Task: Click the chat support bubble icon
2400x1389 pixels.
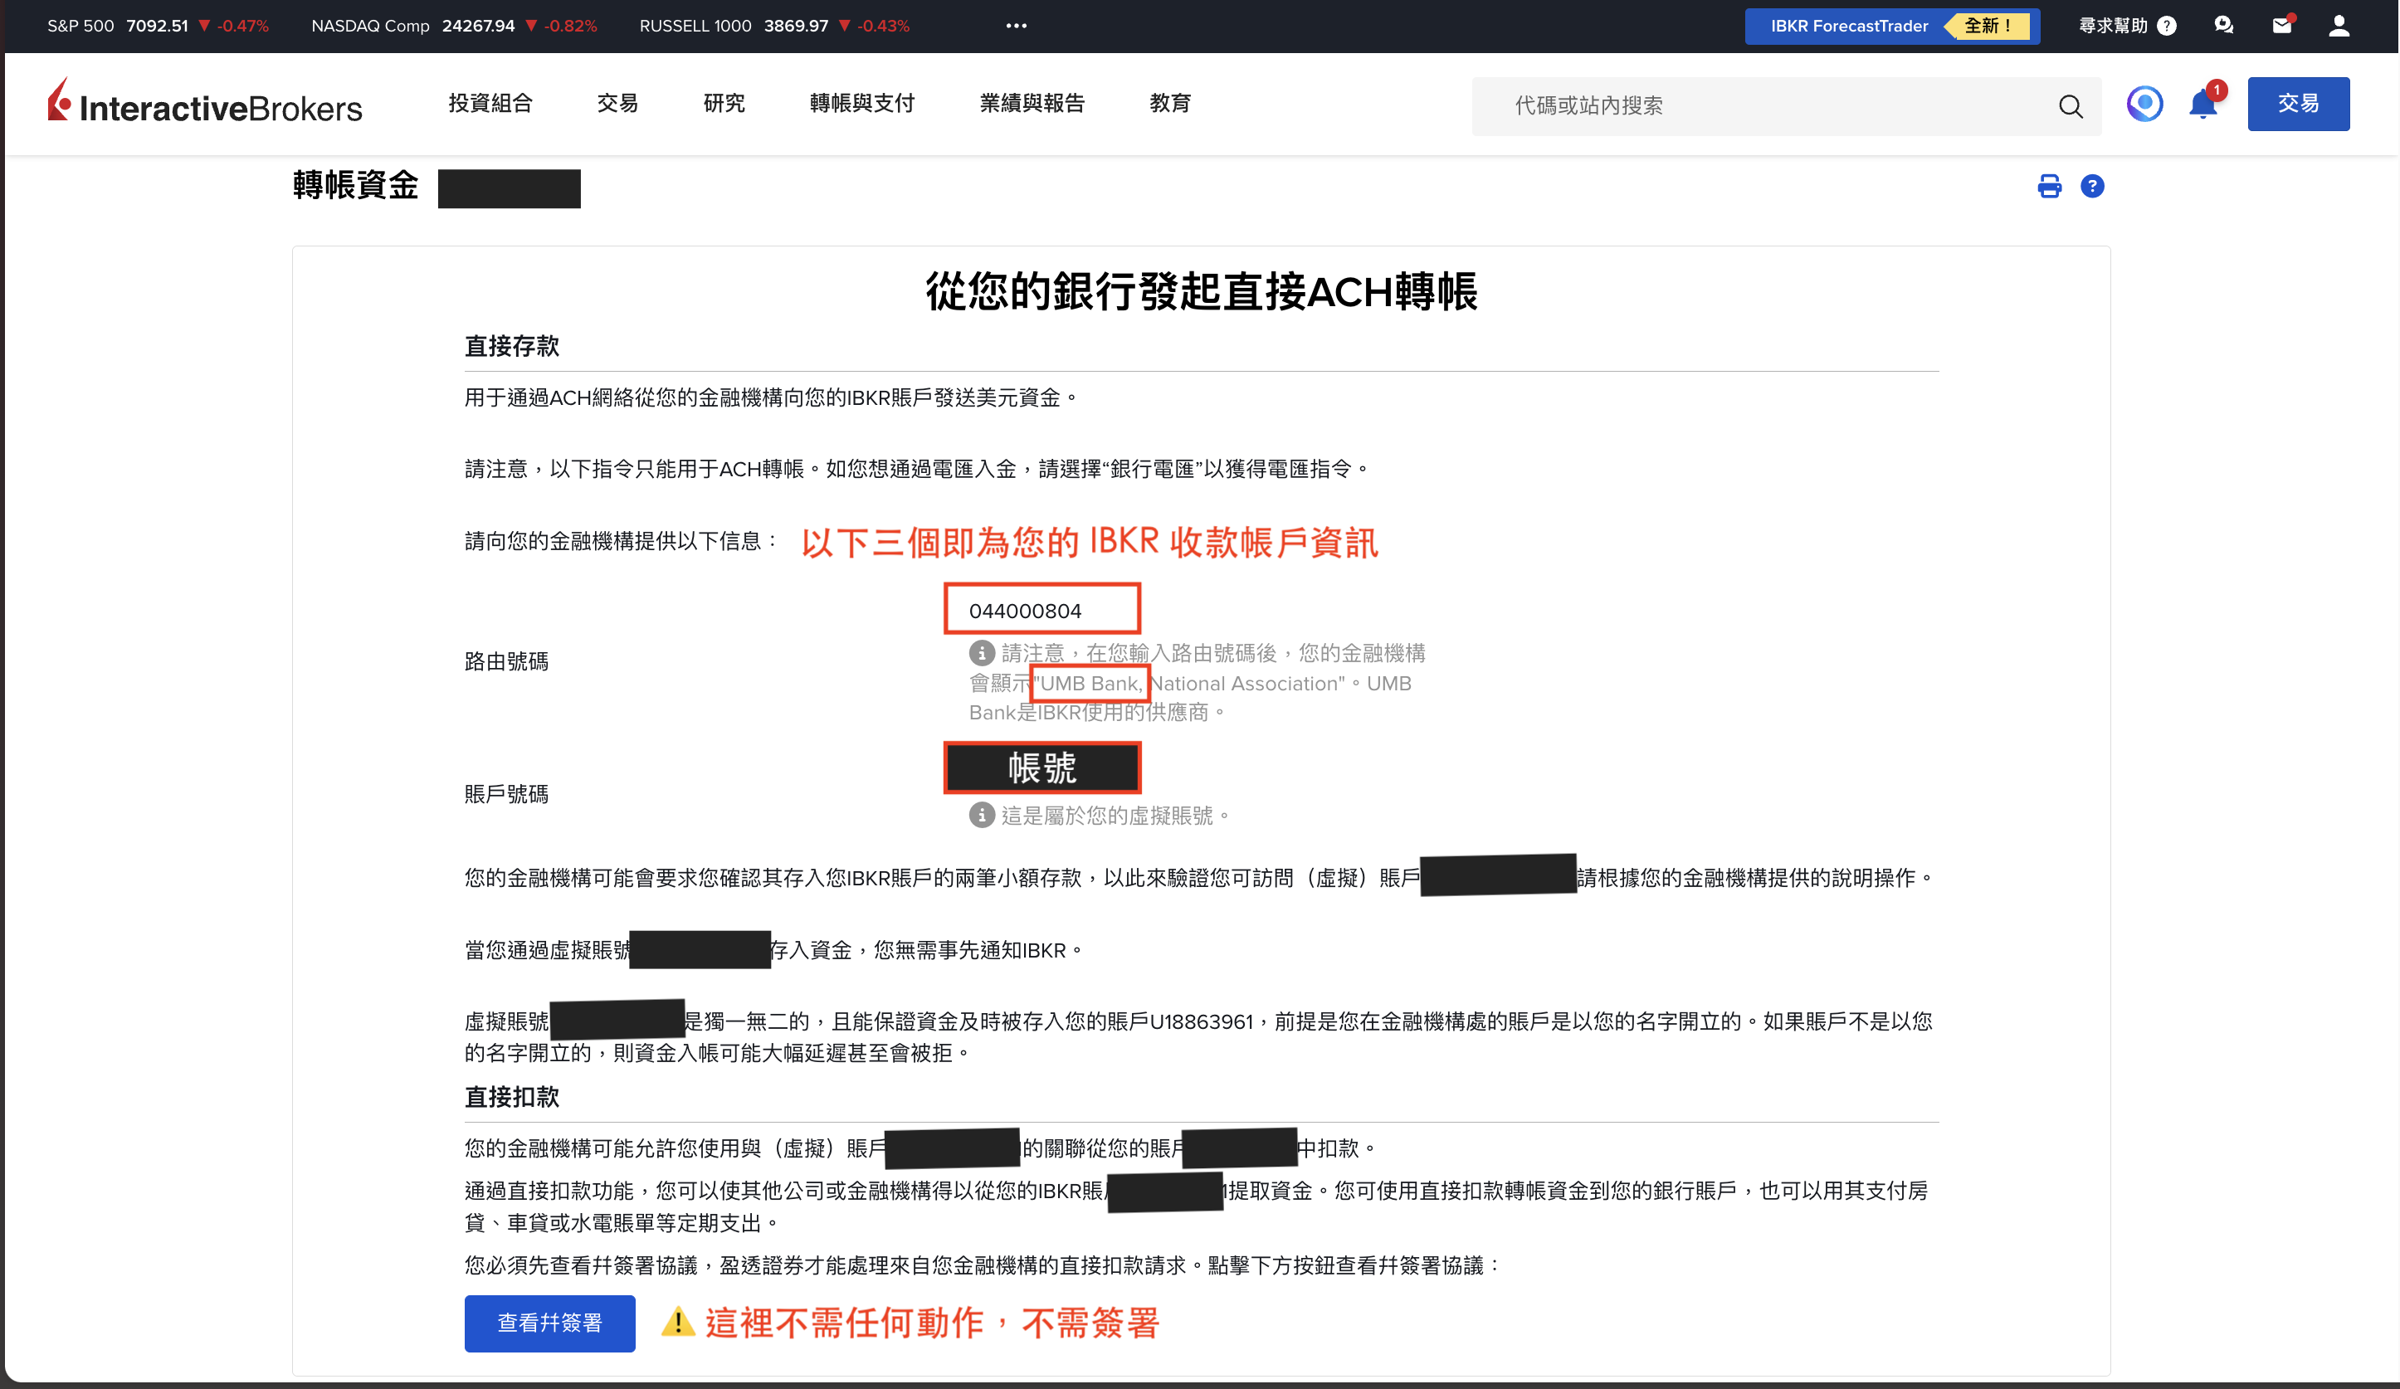Action: pyautogui.click(x=2224, y=26)
